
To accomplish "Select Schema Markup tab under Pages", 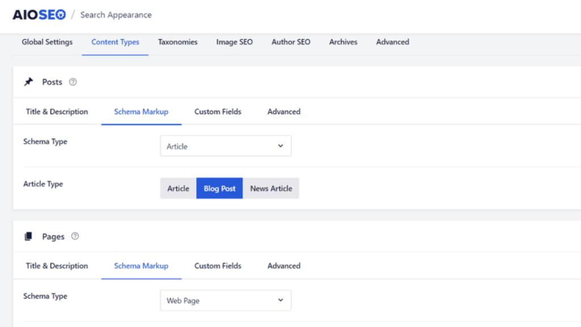I will pos(141,266).
